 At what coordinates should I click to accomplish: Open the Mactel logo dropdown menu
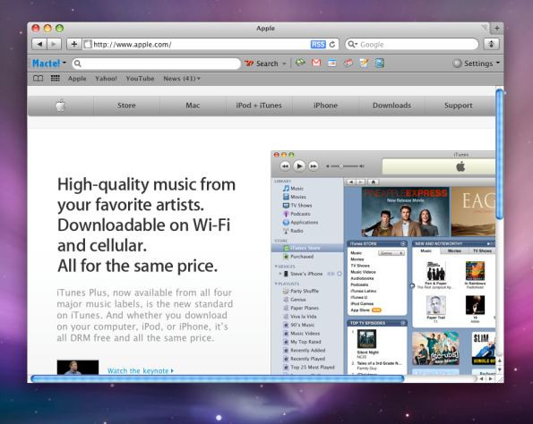pos(49,64)
